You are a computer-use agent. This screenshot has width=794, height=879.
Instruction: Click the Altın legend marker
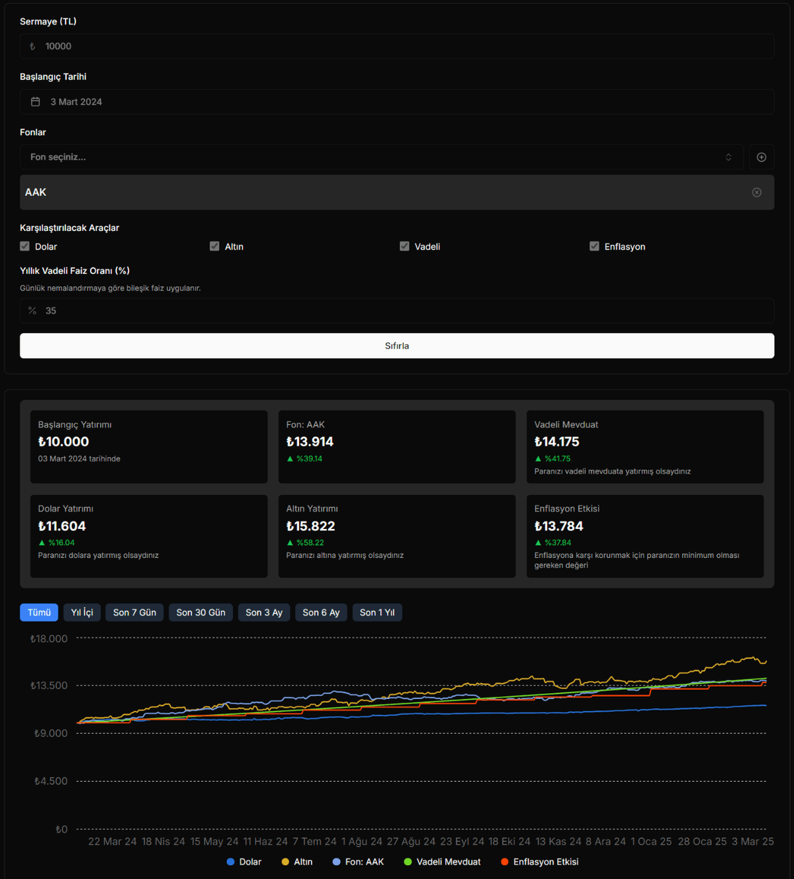(285, 862)
